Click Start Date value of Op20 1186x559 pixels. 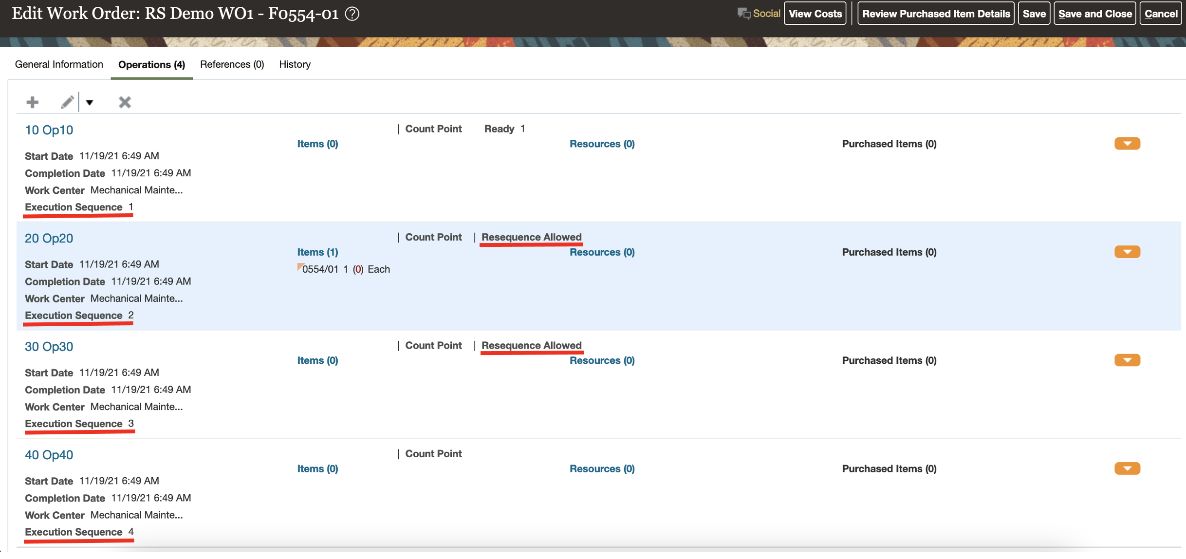[119, 264]
